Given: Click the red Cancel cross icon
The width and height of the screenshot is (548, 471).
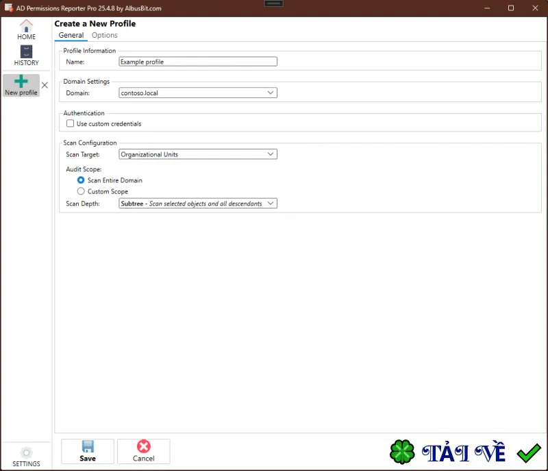Looking at the screenshot, I should coord(144,446).
